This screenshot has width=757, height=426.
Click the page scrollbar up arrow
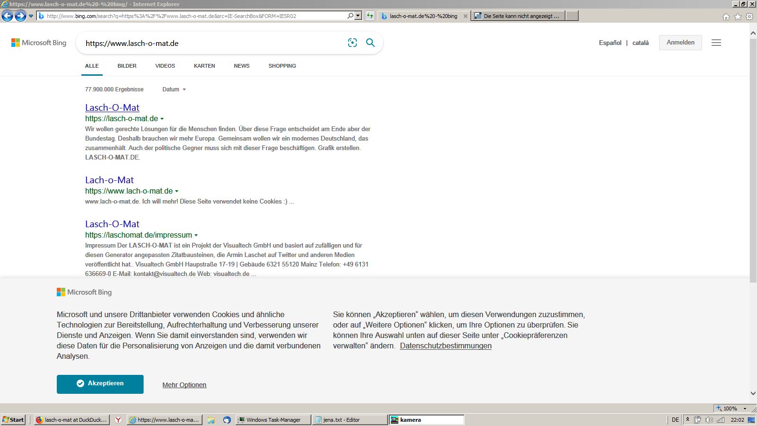(x=753, y=33)
